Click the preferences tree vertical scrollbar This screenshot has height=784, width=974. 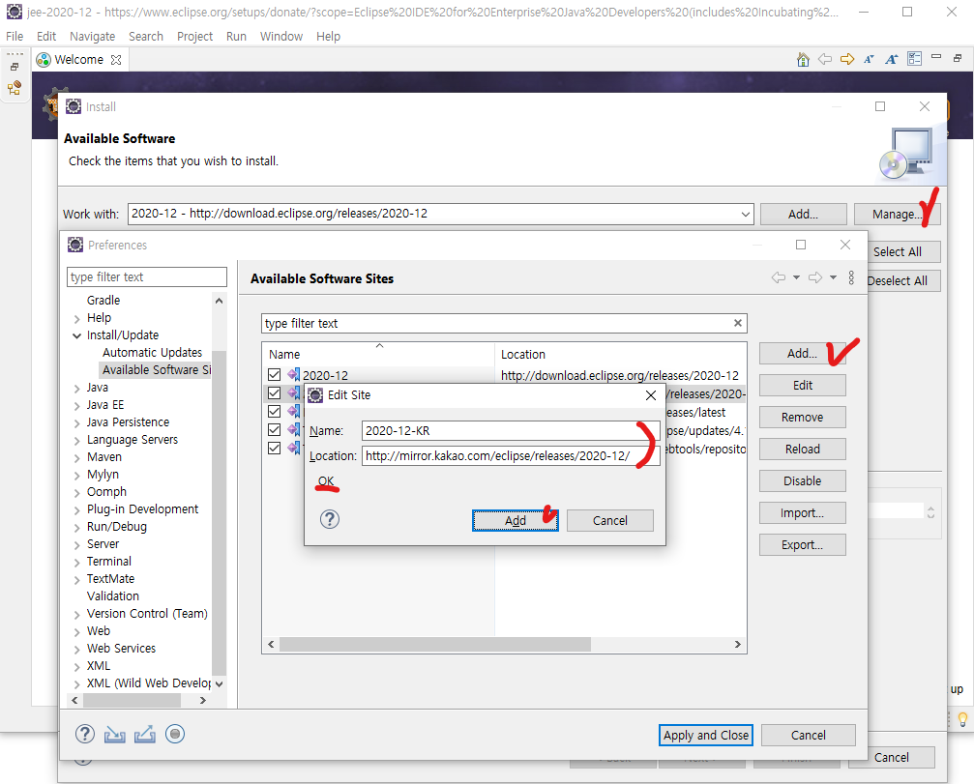tap(219, 512)
